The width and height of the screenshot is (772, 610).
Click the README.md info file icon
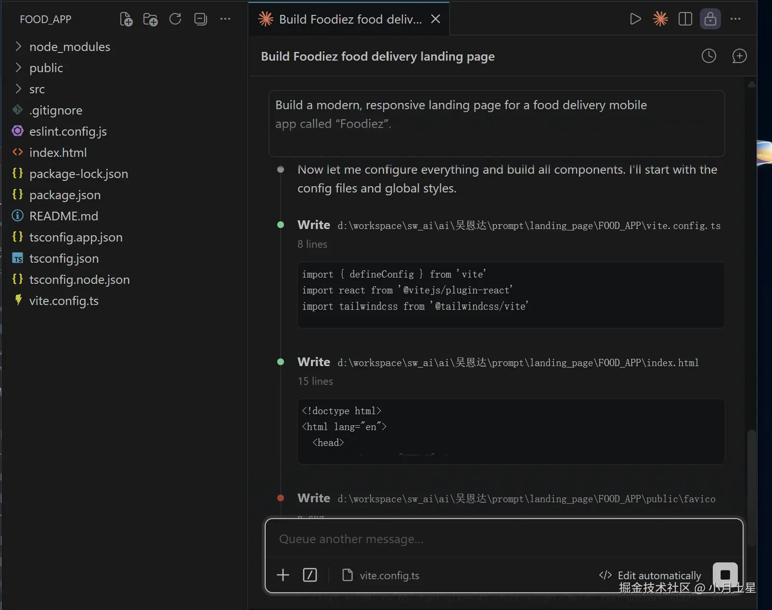click(x=18, y=216)
